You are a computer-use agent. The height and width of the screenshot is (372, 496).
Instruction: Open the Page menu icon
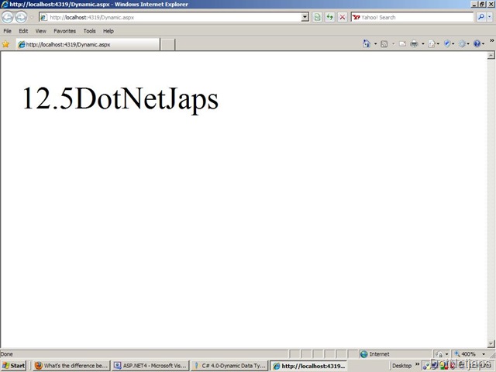pyautogui.click(x=433, y=44)
